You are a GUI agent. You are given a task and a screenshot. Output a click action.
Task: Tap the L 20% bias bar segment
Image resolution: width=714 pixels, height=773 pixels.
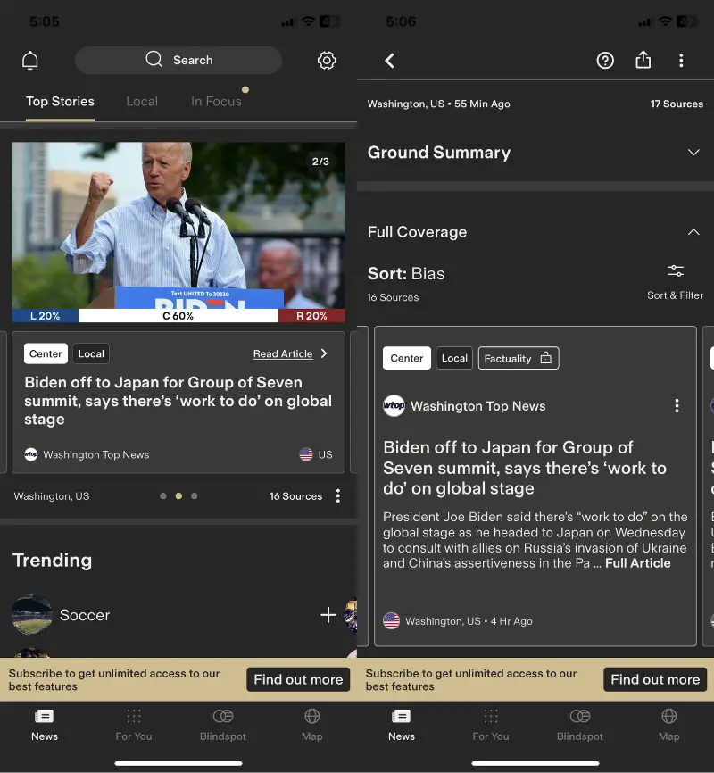tap(45, 316)
